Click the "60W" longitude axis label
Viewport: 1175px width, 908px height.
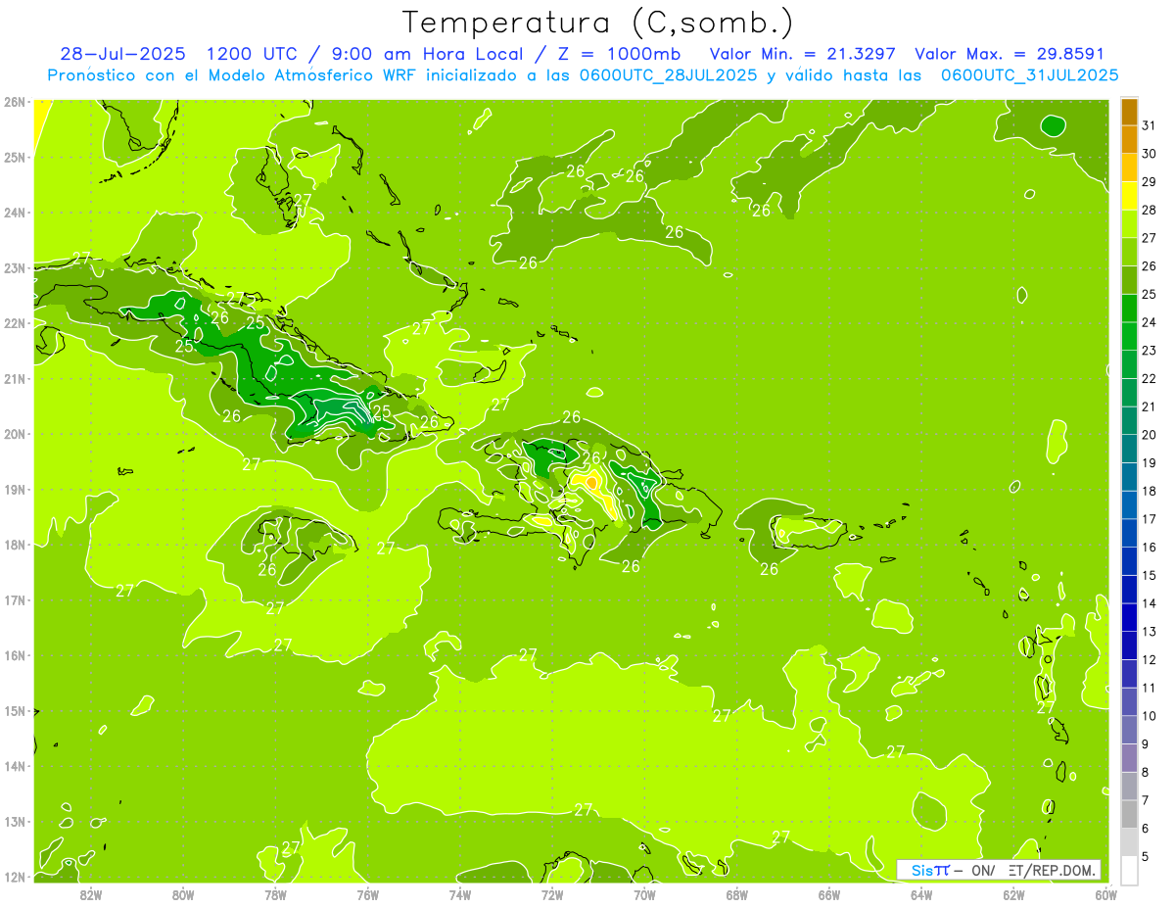1106,894
